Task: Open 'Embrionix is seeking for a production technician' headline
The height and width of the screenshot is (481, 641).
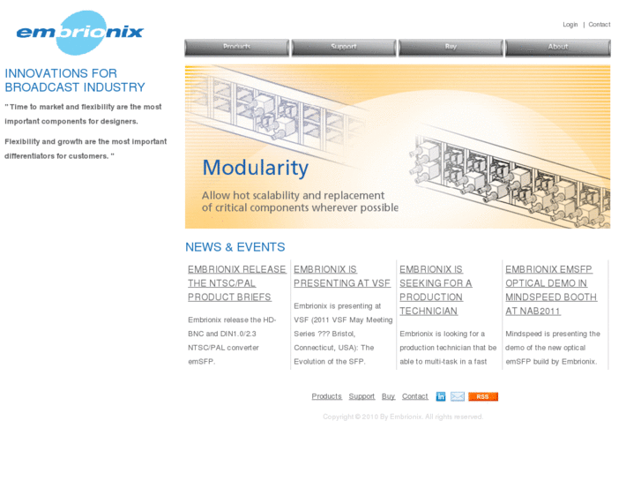Action: click(436, 289)
